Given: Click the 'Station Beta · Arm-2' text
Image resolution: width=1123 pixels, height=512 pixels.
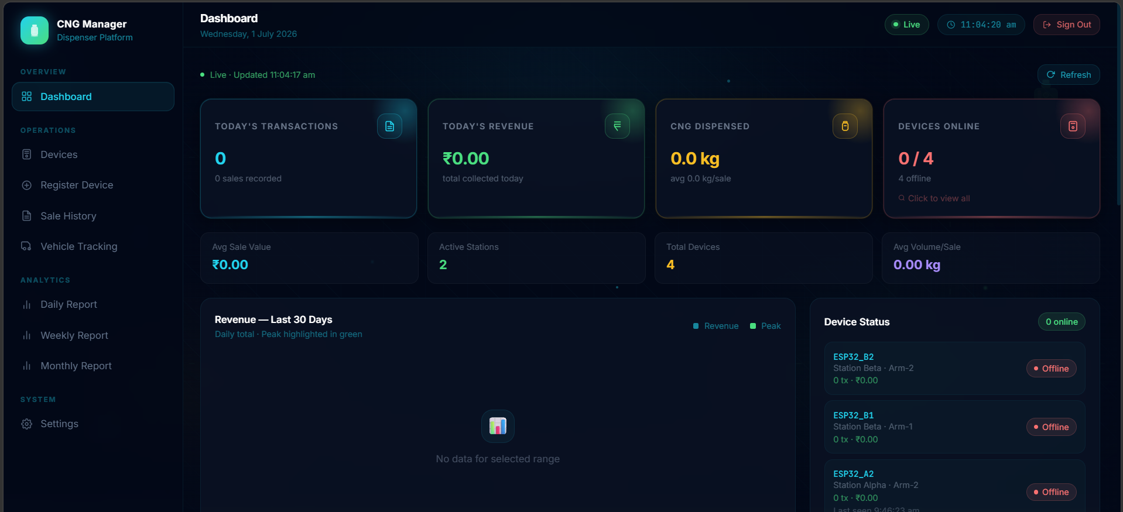Looking at the screenshot, I should (x=873, y=368).
